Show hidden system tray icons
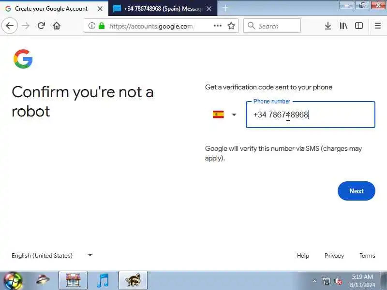 (x=314, y=281)
